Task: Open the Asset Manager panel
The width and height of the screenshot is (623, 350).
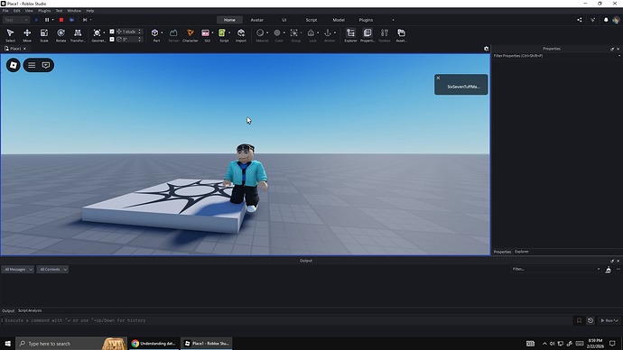Action: 401,35
